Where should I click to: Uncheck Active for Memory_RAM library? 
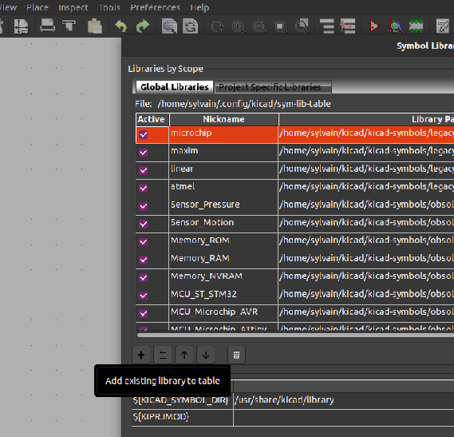(x=144, y=260)
